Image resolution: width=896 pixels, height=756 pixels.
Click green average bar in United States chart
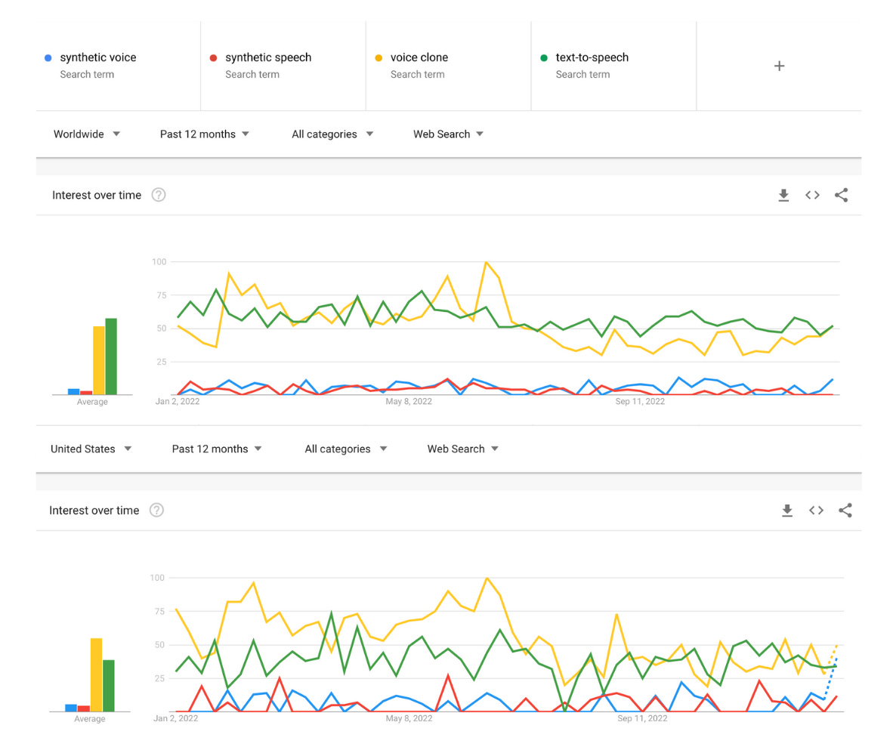tap(109, 686)
